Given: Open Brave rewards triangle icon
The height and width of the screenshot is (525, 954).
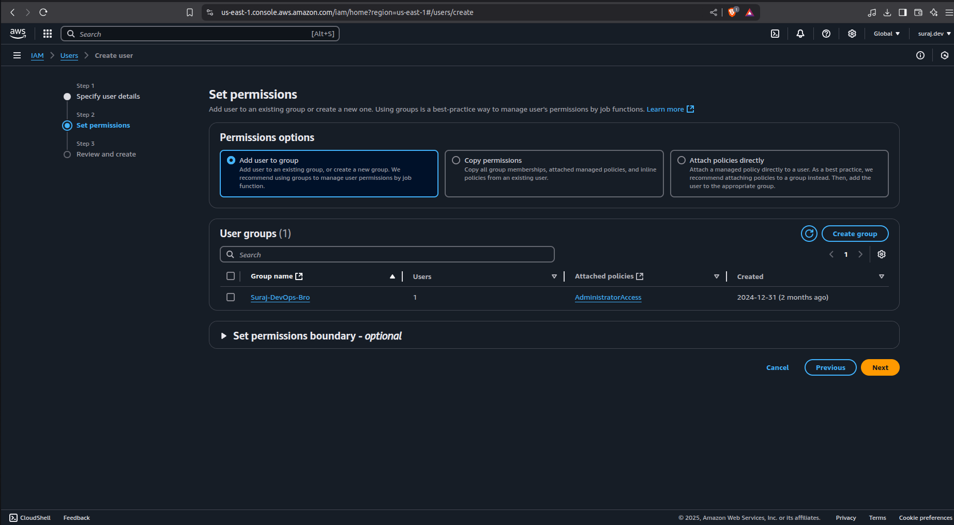Looking at the screenshot, I should [x=750, y=12].
